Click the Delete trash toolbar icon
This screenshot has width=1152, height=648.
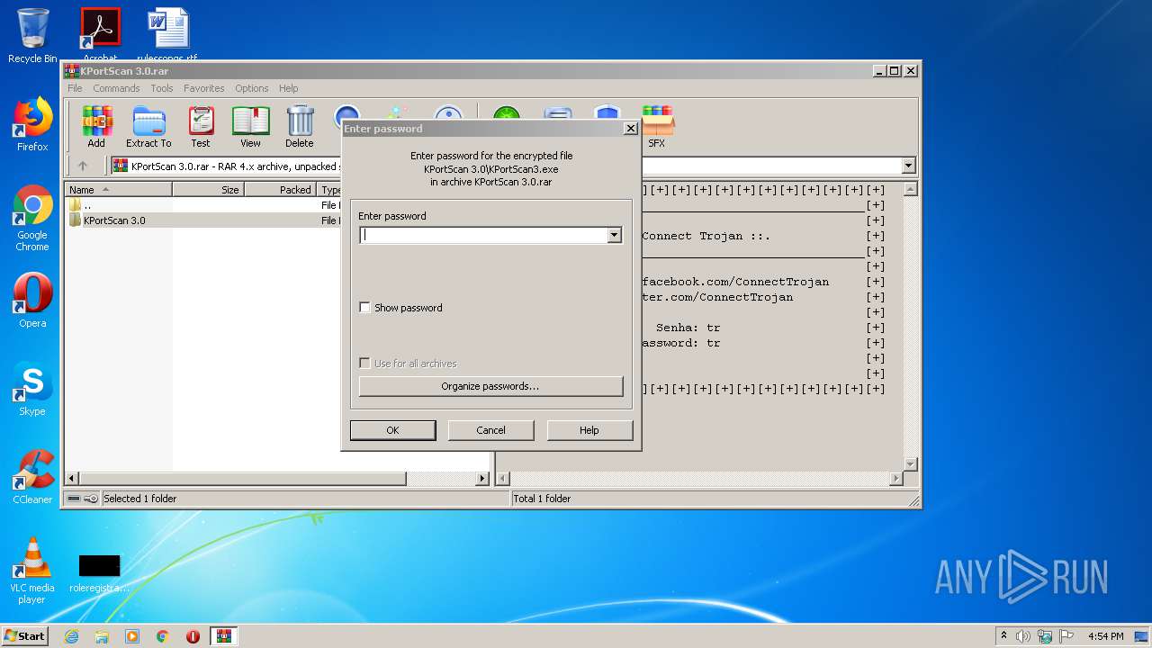(x=300, y=126)
